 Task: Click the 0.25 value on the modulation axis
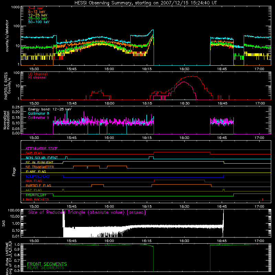pyautogui.click(x=16, y=107)
